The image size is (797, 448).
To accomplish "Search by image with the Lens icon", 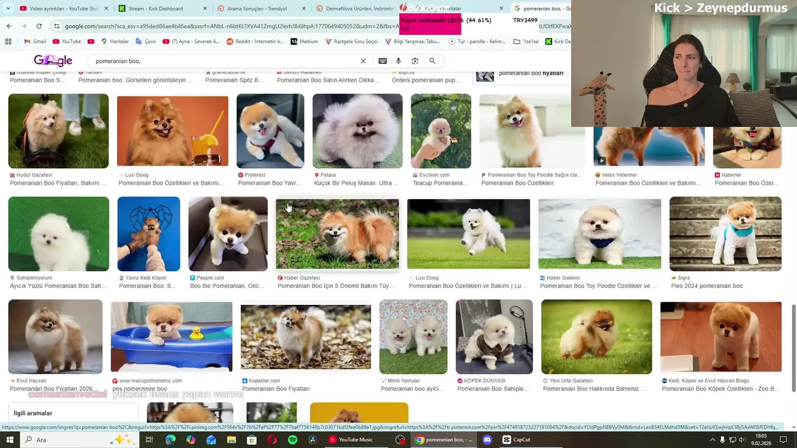I will coord(415,61).
